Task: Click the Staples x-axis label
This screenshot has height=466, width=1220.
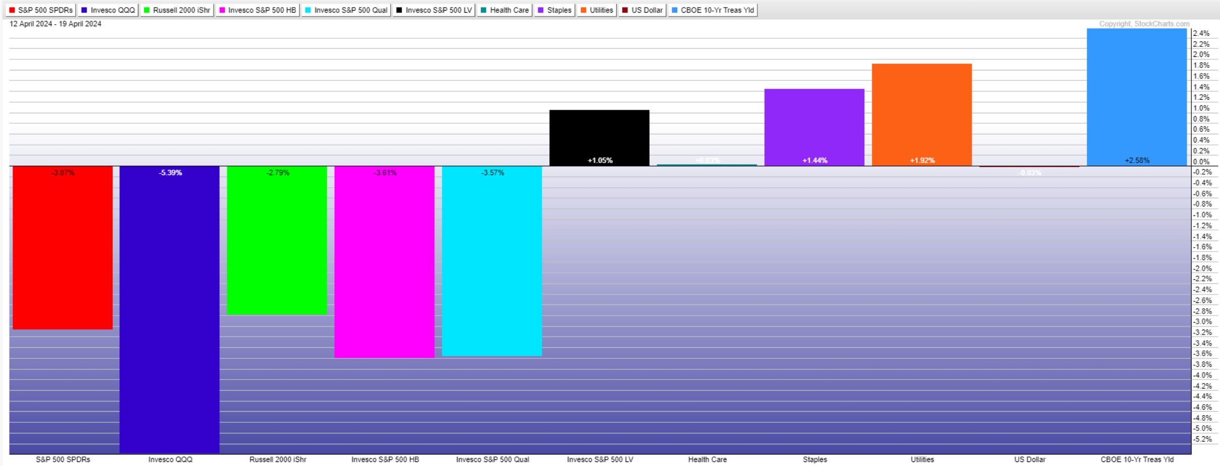Action: pyautogui.click(x=815, y=459)
